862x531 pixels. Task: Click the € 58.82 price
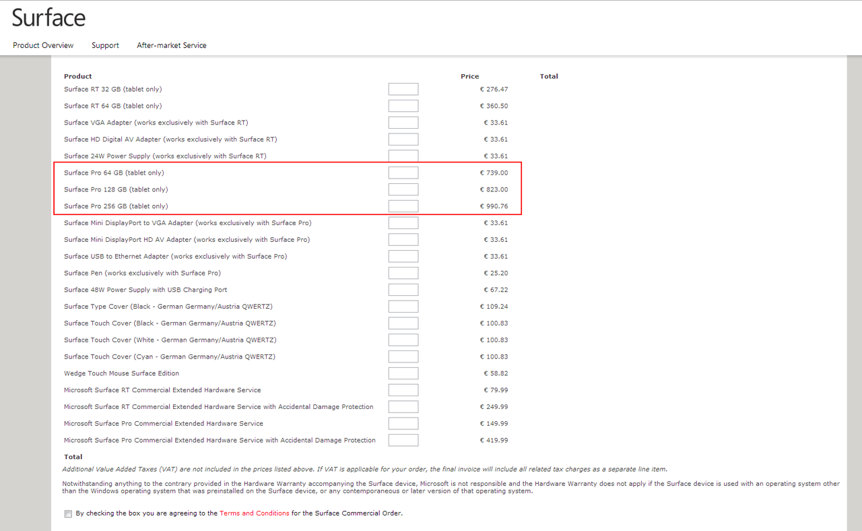point(496,373)
